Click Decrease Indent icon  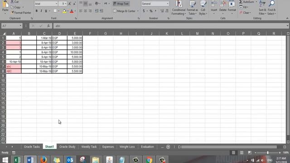click(97, 11)
